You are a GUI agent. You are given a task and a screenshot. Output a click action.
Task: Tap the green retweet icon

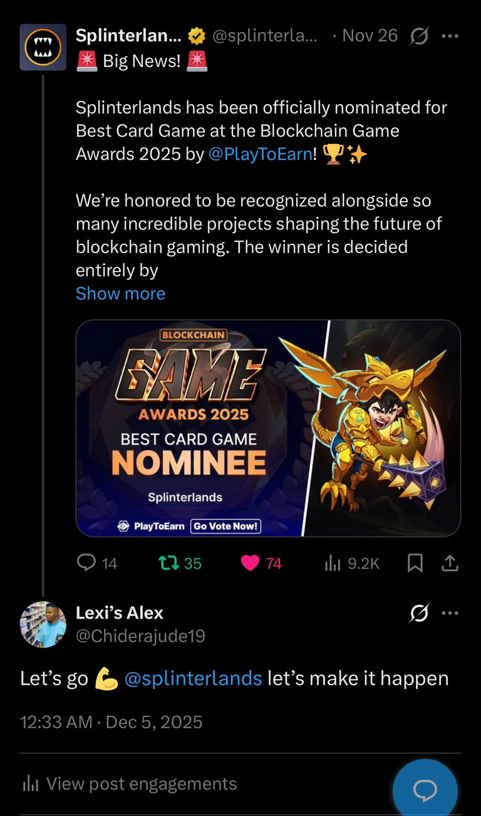(168, 563)
